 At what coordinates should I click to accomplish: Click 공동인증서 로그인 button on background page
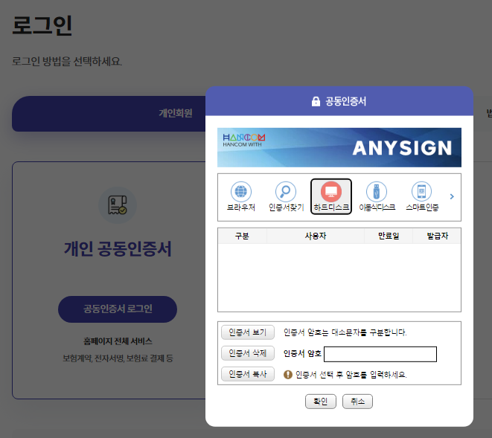tap(118, 309)
